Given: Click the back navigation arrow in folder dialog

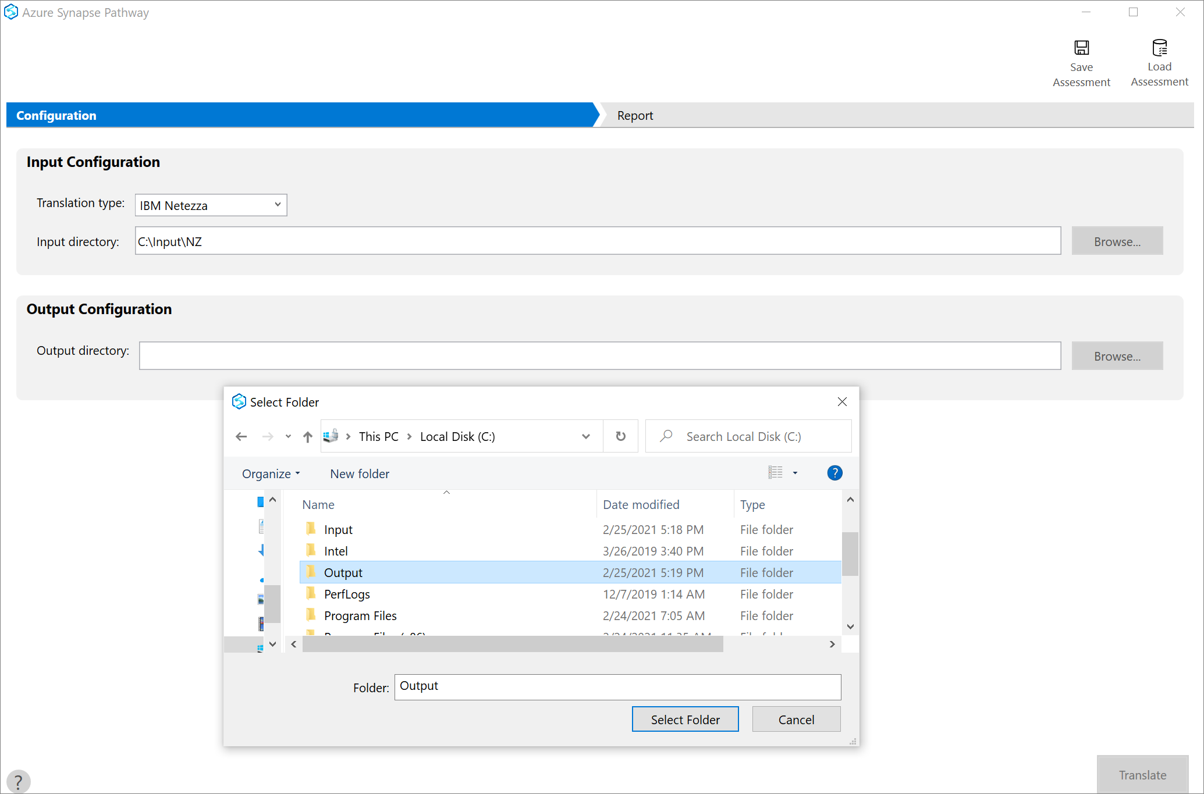Looking at the screenshot, I should click(x=241, y=436).
